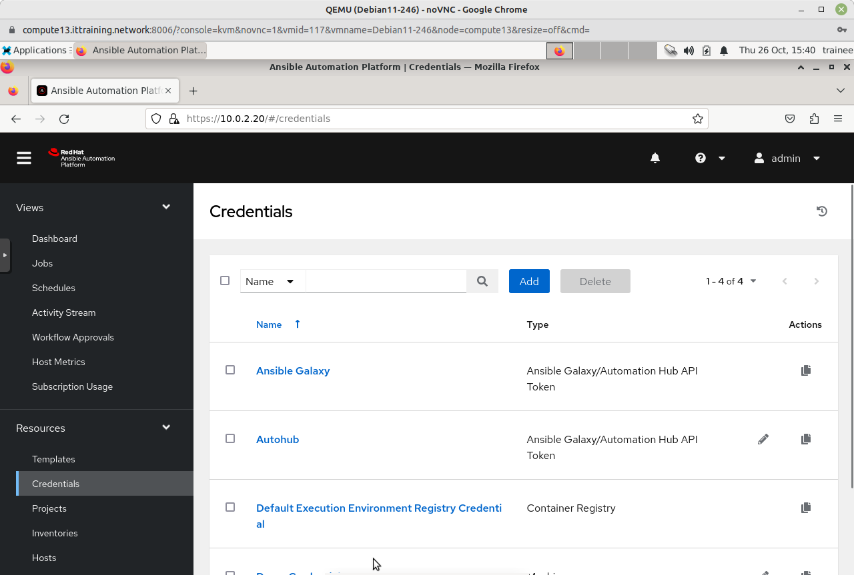854x575 pixels.
Task: Open Jobs in sidebar
Action: [42, 263]
